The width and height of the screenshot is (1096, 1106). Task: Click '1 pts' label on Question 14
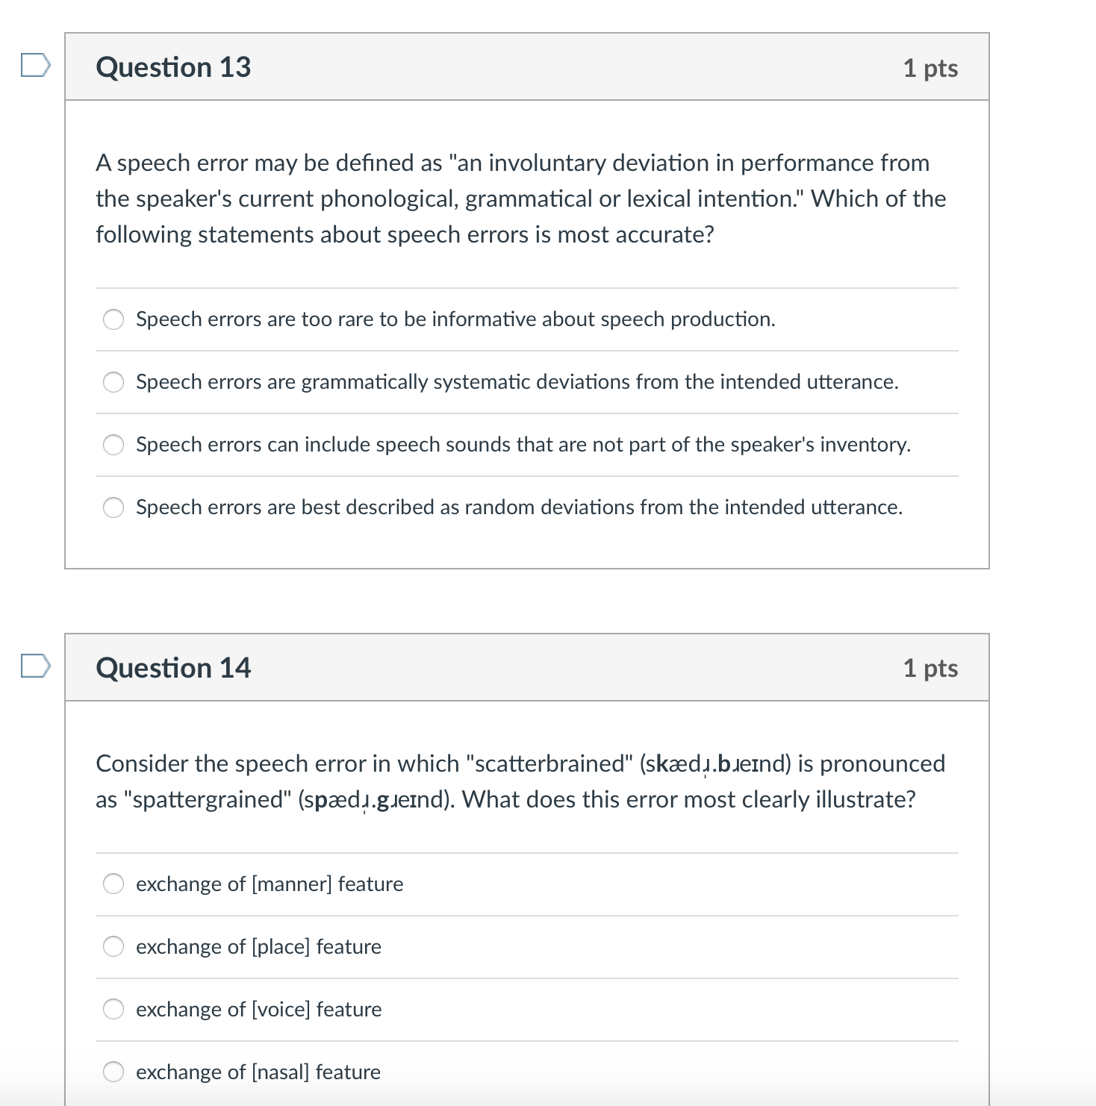pyautogui.click(x=930, y=668)
